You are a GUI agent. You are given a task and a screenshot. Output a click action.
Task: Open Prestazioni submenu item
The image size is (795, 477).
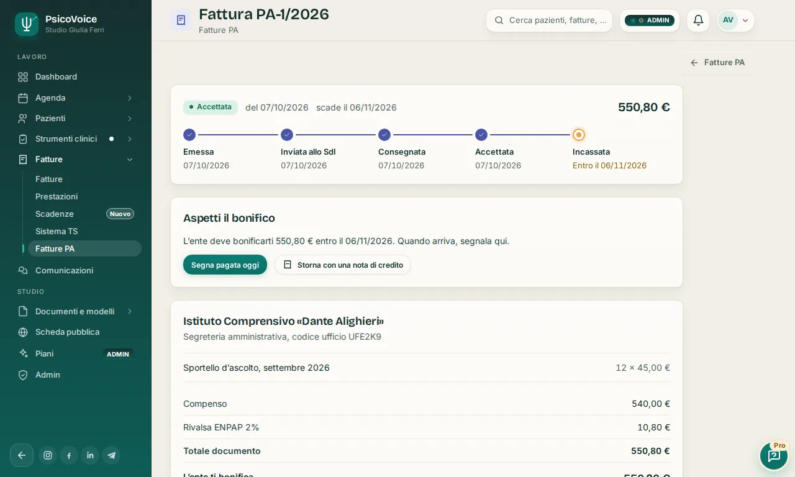point(84,197)
